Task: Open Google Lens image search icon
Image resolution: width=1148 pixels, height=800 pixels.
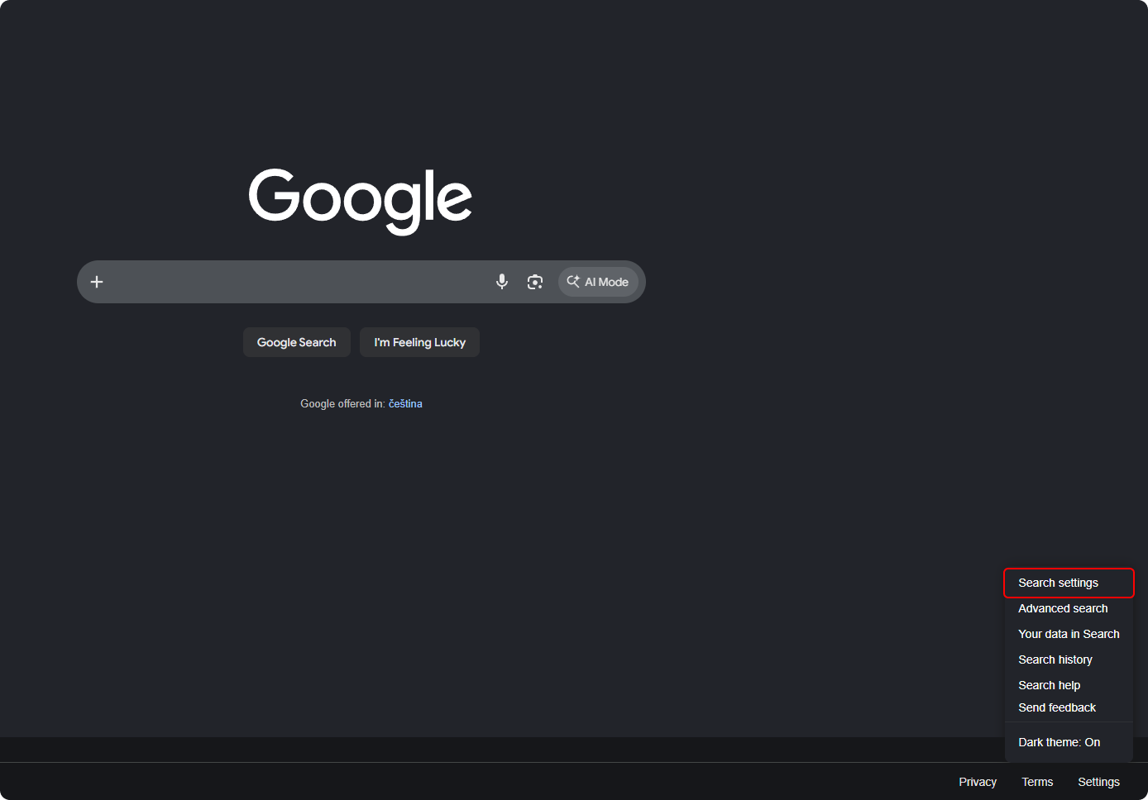Action: coord(535,282)
